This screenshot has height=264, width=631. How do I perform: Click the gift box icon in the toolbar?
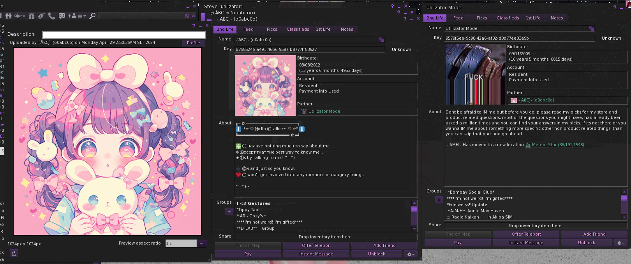(x=32, y=16)
